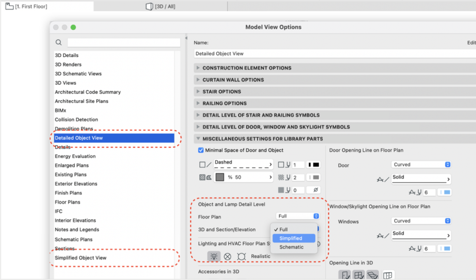Screen dimensions: 476x280
Task: Select the crossed-circle lamp symbol icon
Action: 228,256
